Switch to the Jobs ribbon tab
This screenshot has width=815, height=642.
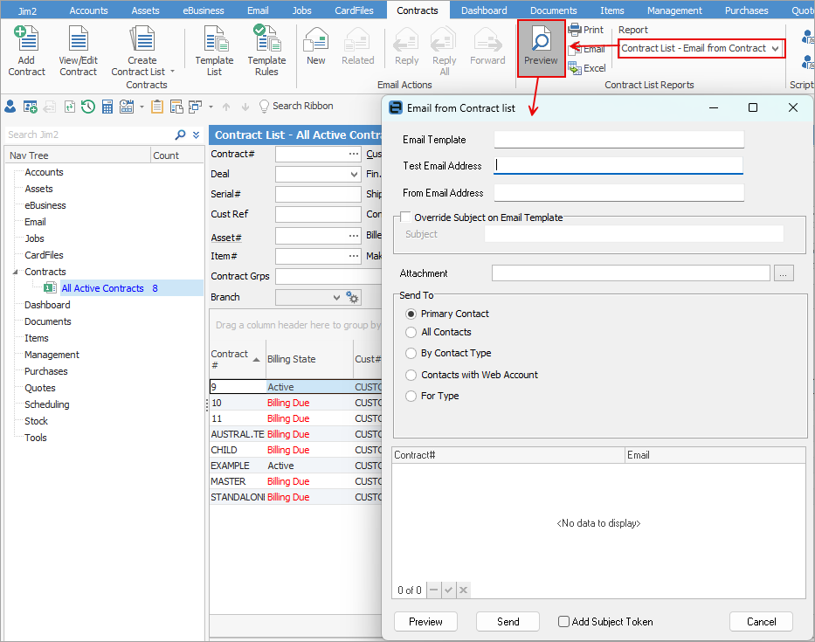point(301,10)
